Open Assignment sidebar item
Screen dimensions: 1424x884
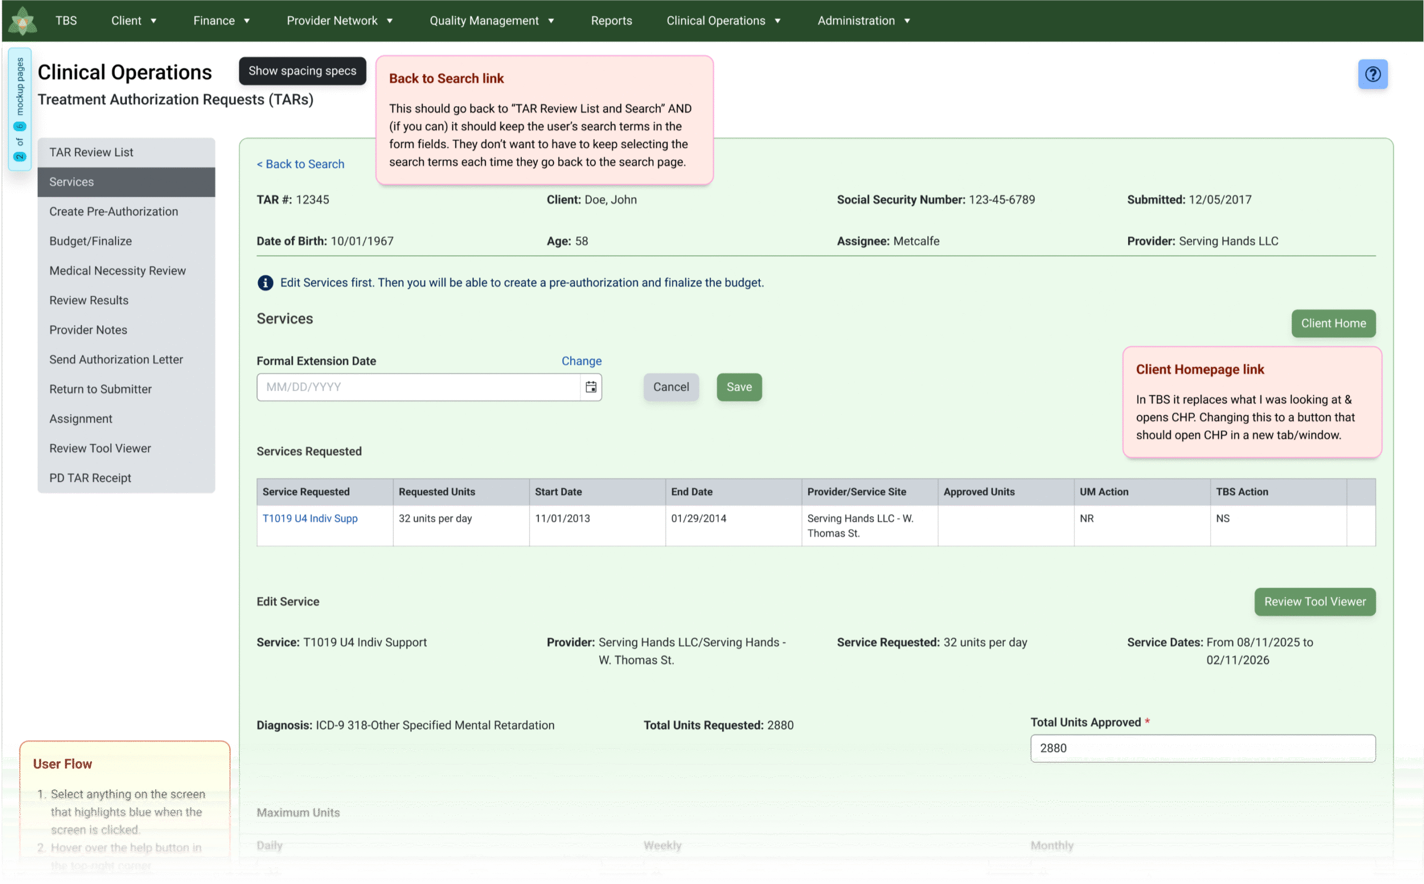(126, 419)
